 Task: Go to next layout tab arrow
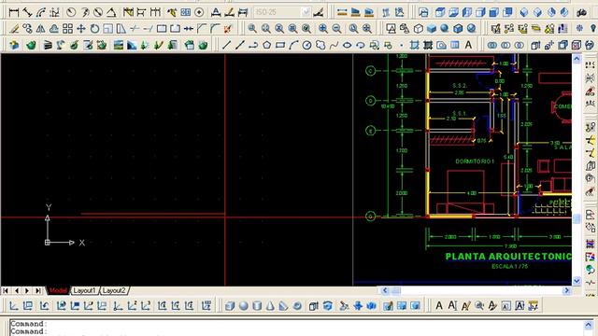point(27,290)
